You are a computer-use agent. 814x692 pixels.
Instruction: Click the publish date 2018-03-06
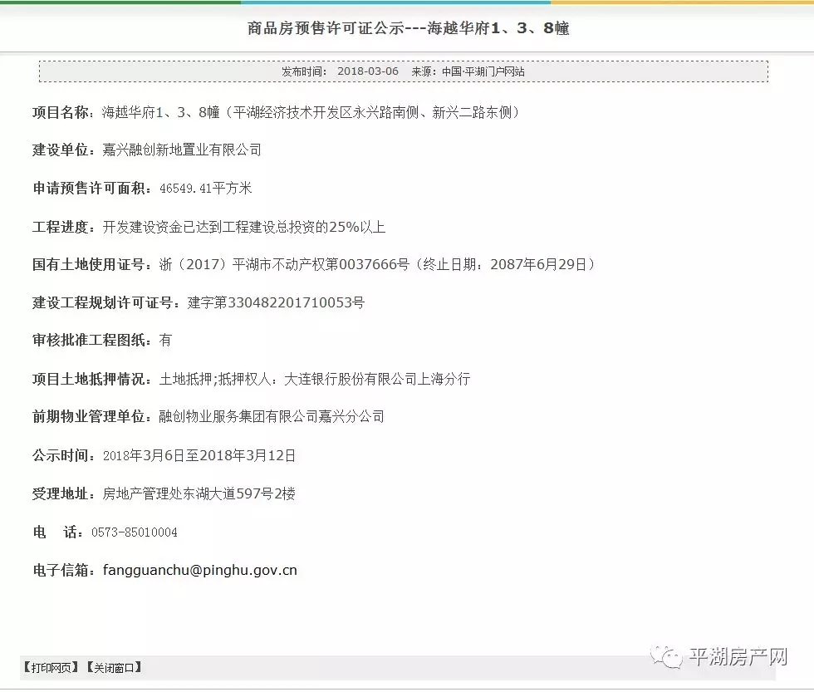[367, 71]
